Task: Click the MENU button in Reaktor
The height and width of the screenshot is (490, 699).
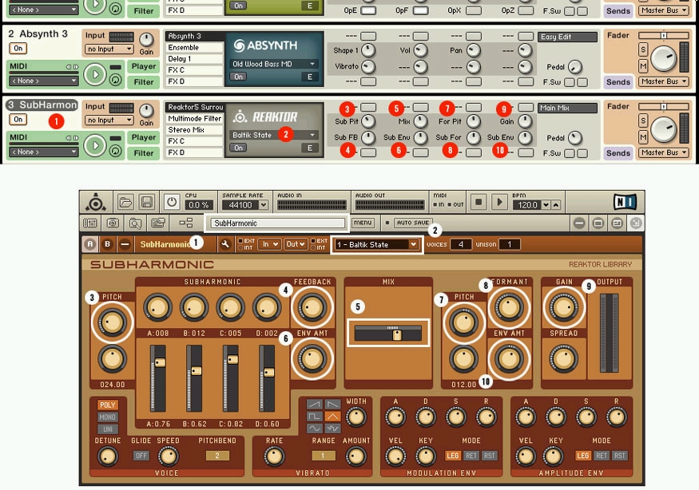Action: 363,223
